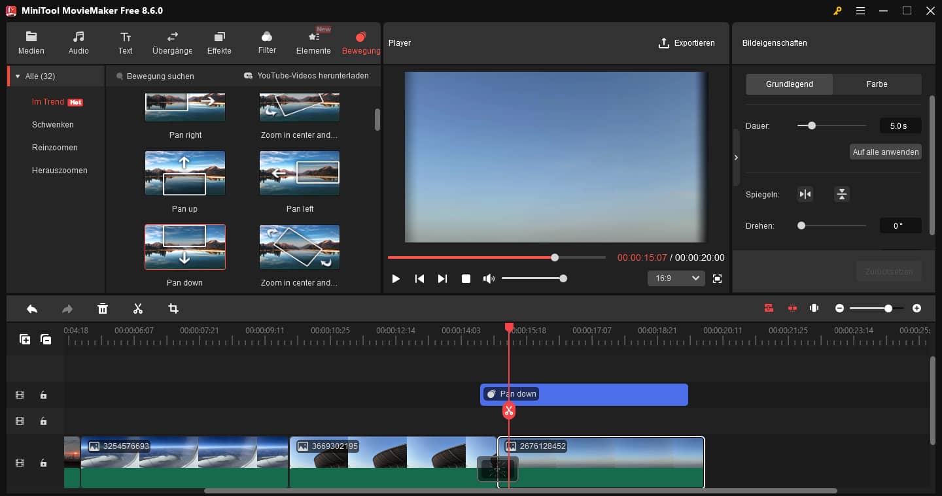
Task: Click the crop tool icon
Action: 173,308
